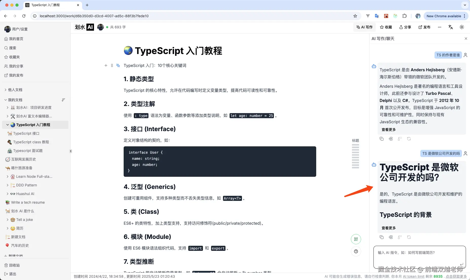Bookmark page with Chrome star icon
This screenshot has width=470, height=280.
coord(355,16)
